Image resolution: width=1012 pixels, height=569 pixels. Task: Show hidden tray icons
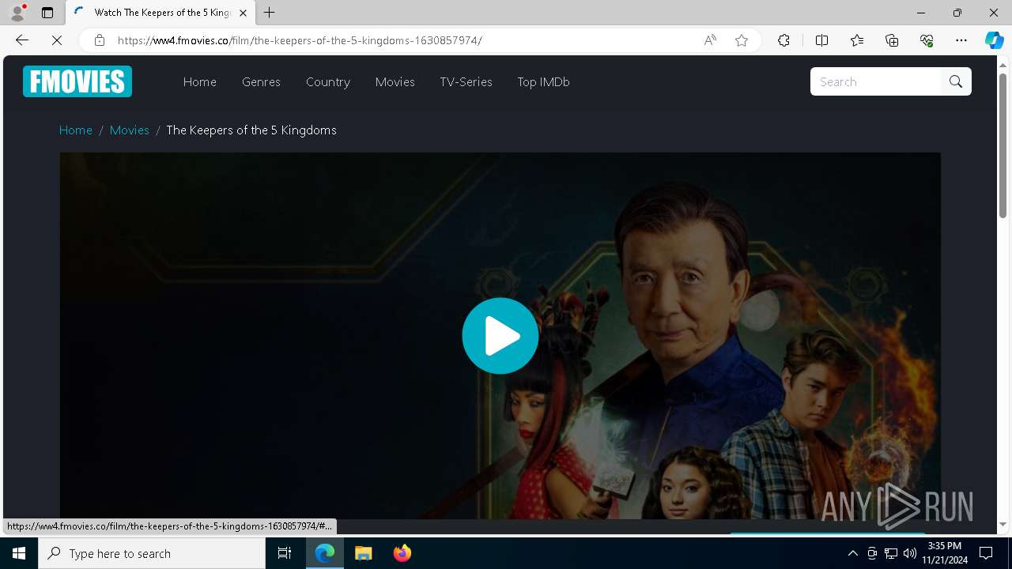tap(852, 553)
